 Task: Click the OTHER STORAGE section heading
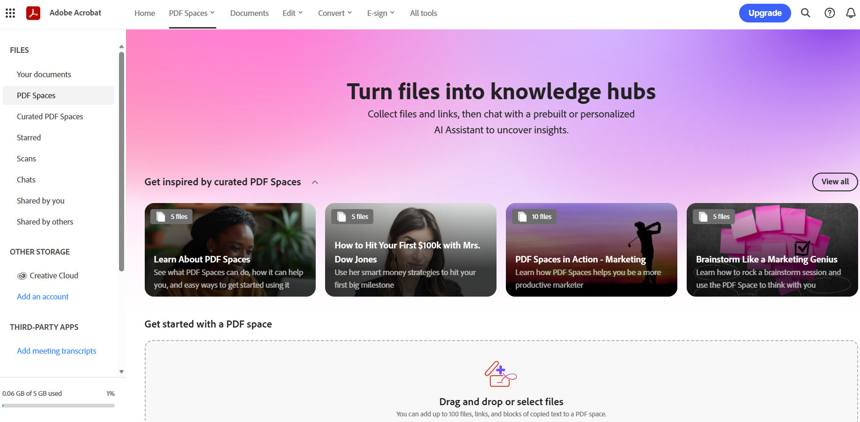click(40, 252)
